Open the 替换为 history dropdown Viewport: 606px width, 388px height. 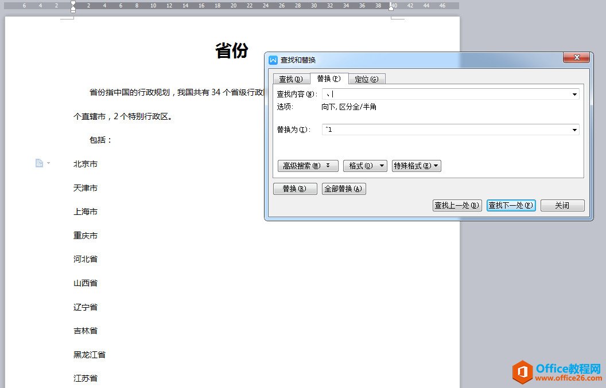574,130
